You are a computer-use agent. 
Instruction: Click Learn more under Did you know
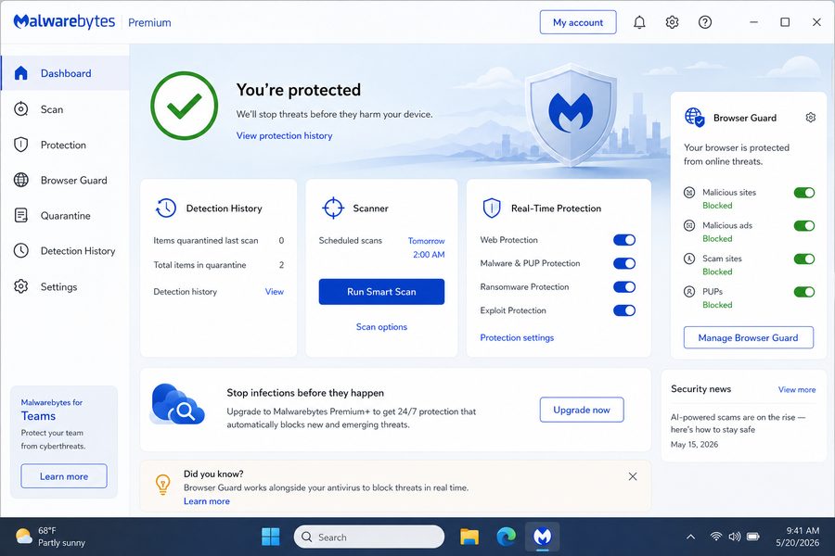click(x=207, y=501)
